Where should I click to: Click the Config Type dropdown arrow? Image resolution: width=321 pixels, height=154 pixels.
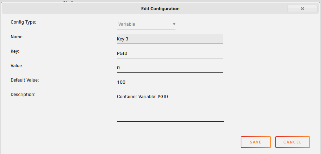[x=174, y=24]
